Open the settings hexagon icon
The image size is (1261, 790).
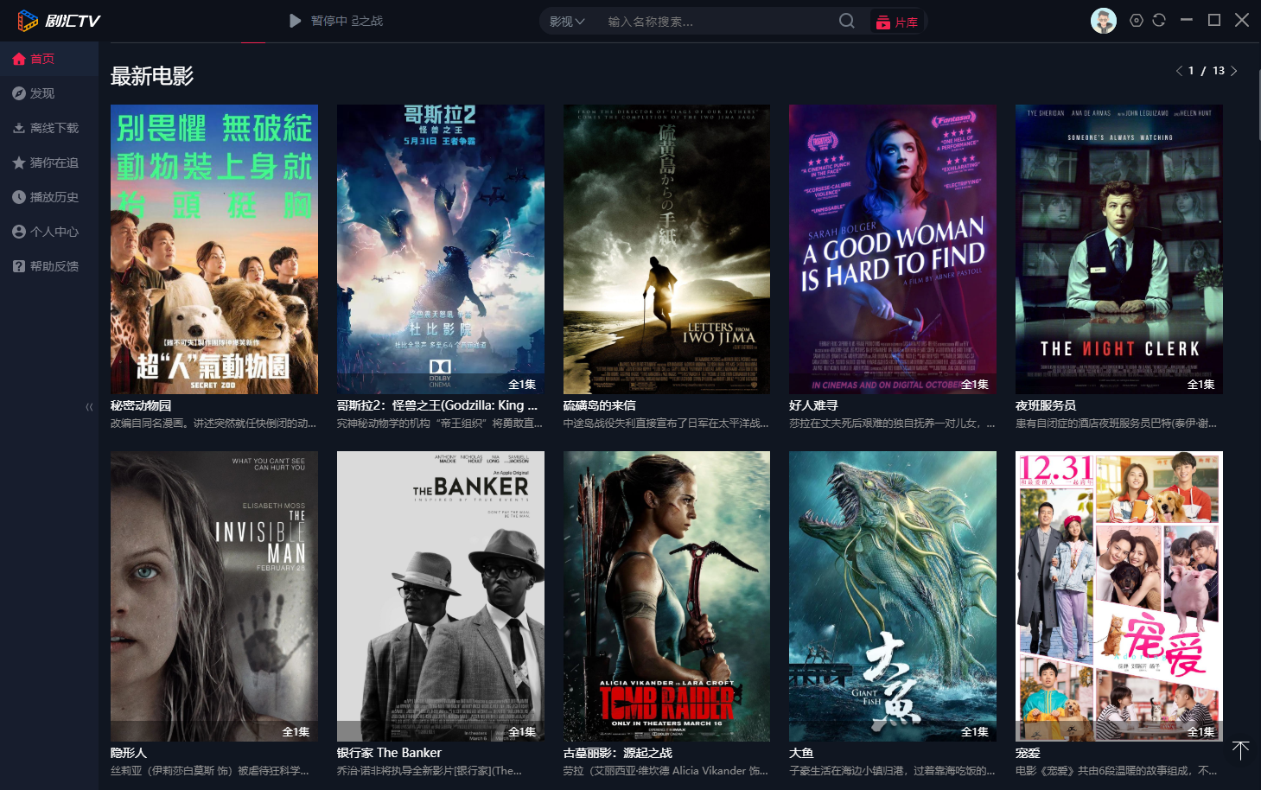[1137, 20]
